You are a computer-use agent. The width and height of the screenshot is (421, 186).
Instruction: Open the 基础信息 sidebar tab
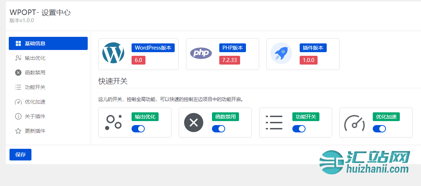click(x=48, y=43)
